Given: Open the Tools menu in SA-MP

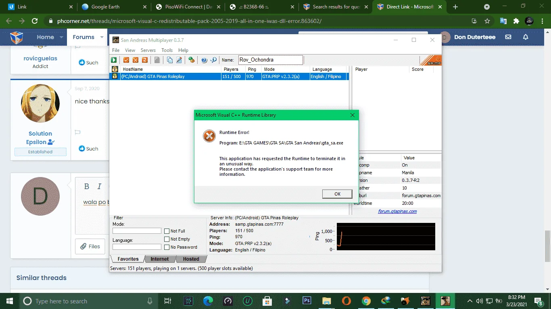Looking at the screenshot, I should [x=167, y=50].
